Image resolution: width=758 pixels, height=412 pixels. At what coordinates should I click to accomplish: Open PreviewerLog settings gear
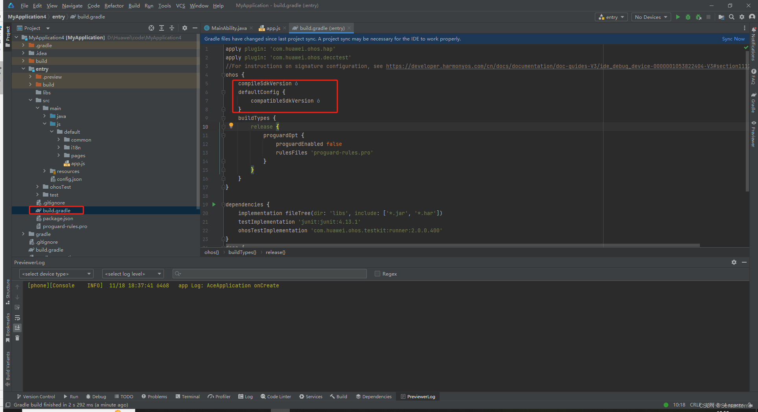[734, 262]
